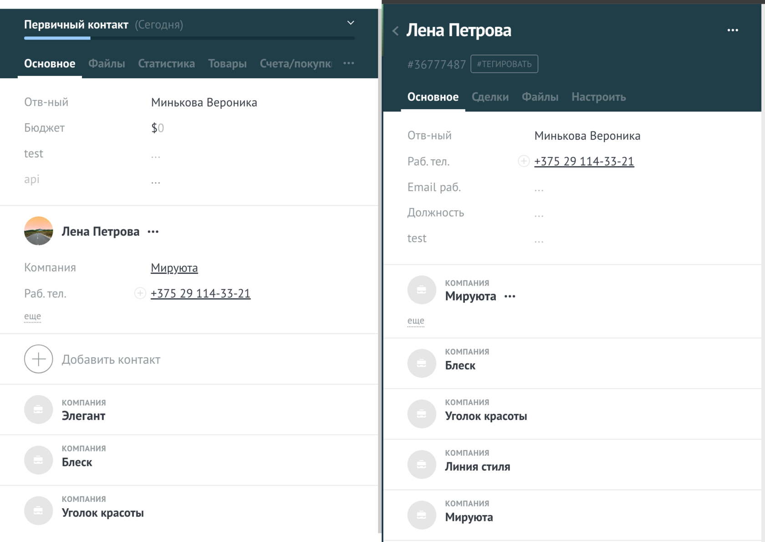Open the overflow tabs ellipsis in lead card
The height and width of the screenshot is (542, 765).
(x=349, y=63)
